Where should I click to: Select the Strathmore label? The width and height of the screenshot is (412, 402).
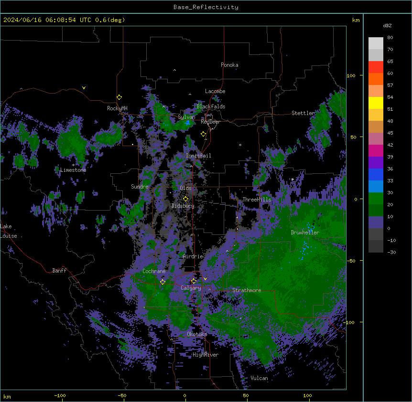pyautogui.click(x=247, y=290)
